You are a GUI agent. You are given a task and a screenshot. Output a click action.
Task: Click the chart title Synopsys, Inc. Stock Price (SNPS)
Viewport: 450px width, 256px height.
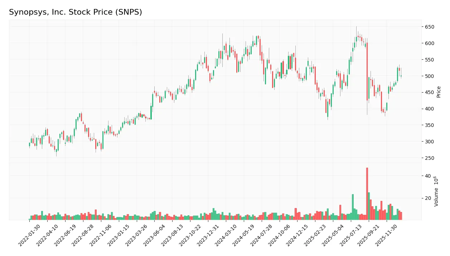[76, 12]
